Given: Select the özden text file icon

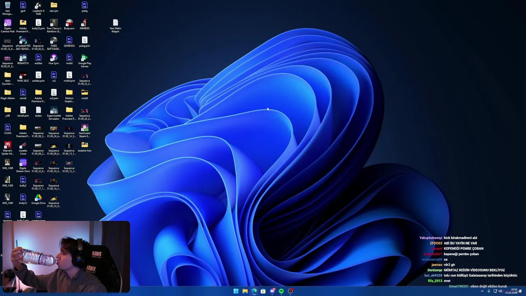Looking at the screenshot, I should tap(38, 112).
